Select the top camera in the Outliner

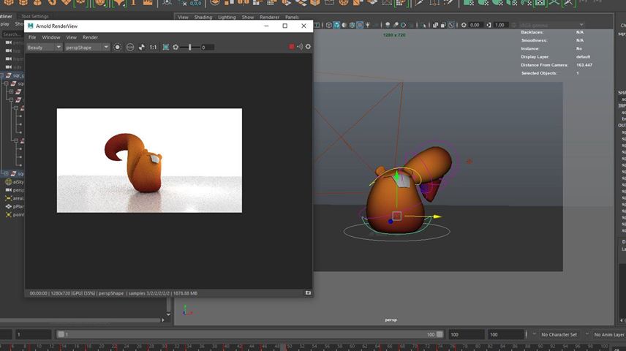click(x=17, y=50)
